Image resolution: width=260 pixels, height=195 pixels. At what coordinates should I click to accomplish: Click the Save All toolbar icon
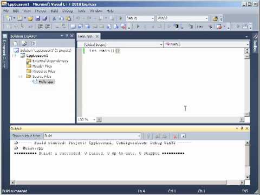pos(45,18)
